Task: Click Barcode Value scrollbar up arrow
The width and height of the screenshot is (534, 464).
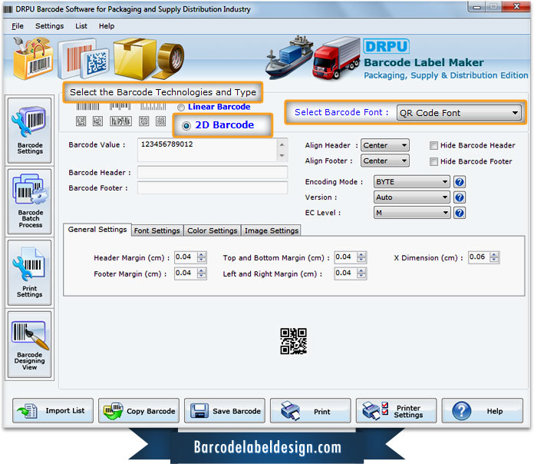Action: pos(282,144)
